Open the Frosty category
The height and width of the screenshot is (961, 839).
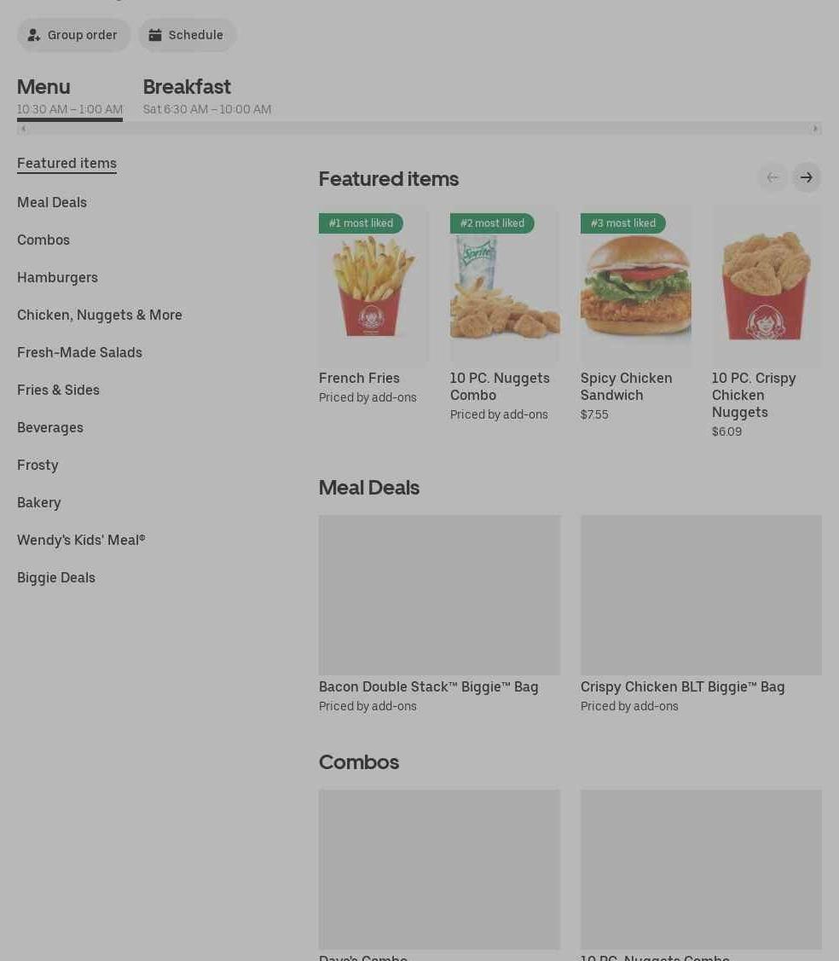pyautogui.click(x=38, y=466)
